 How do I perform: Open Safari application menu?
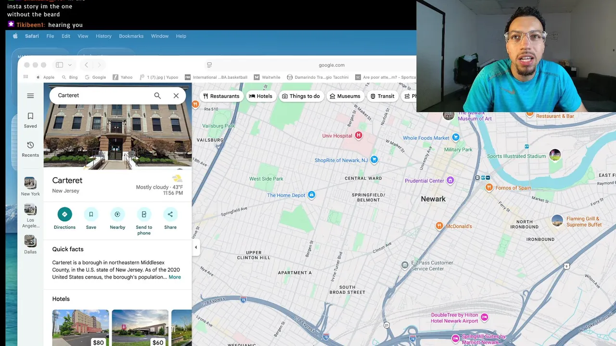click(x=32, y=36)
